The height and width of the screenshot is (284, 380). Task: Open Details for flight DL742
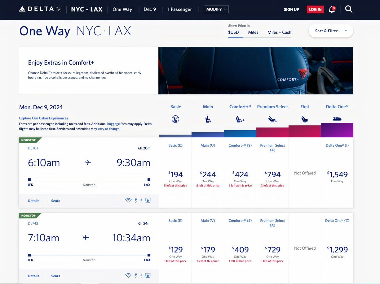33,276
